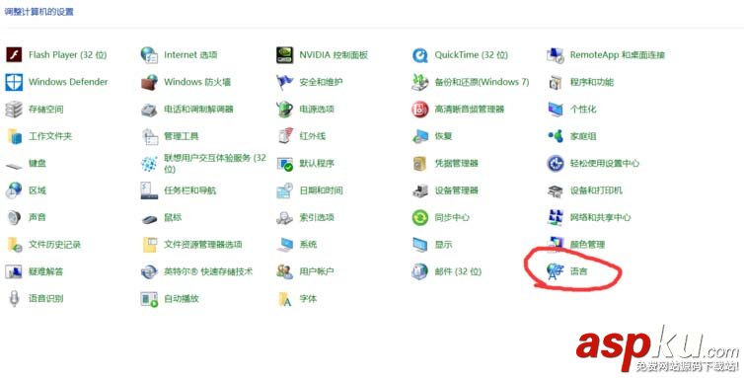
Task: Open the 高清晰音频管理器 speaker icon
Action: (420, 110)
